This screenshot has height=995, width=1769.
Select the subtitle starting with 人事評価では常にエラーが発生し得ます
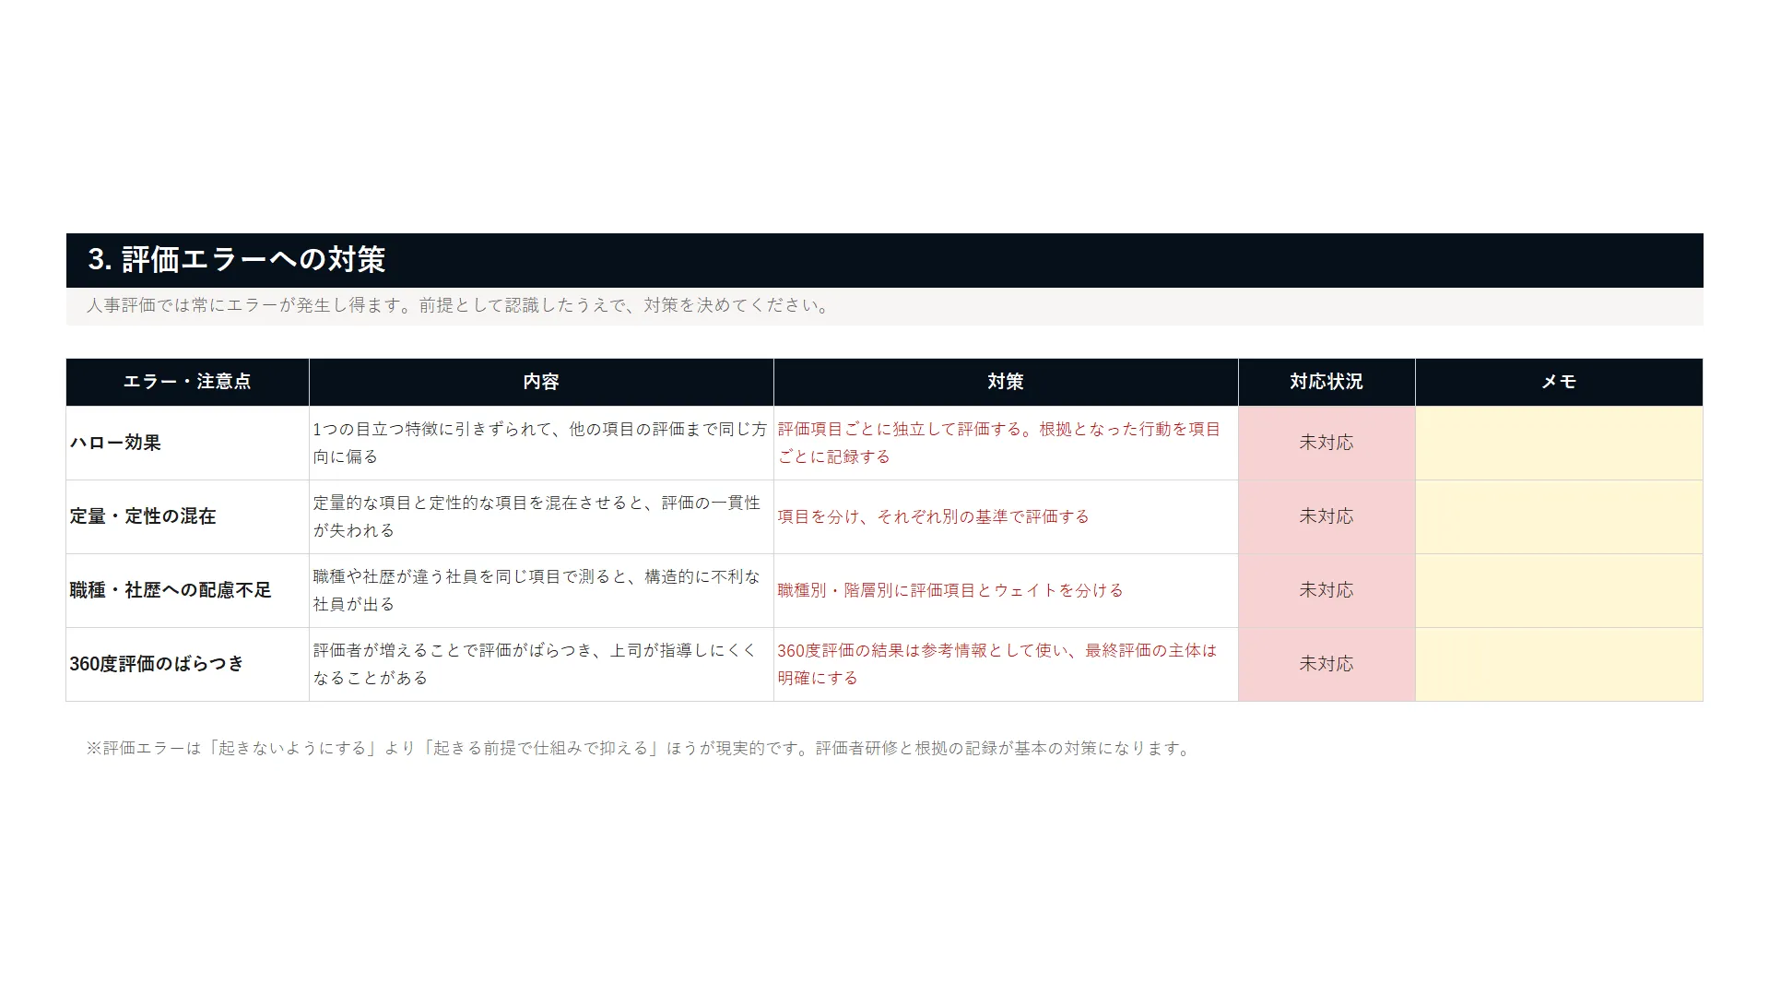(x=458, y=305)
